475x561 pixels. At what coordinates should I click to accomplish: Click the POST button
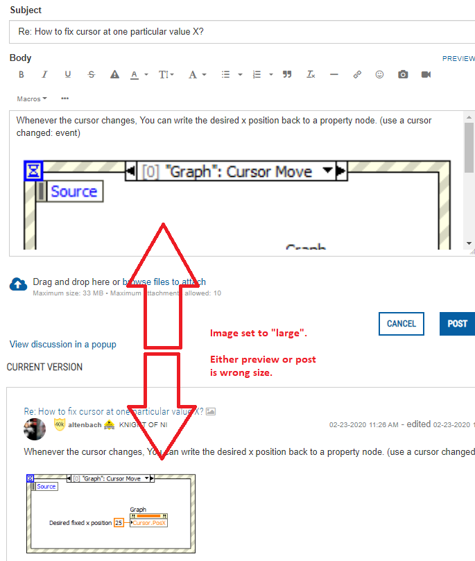[457, 324]
